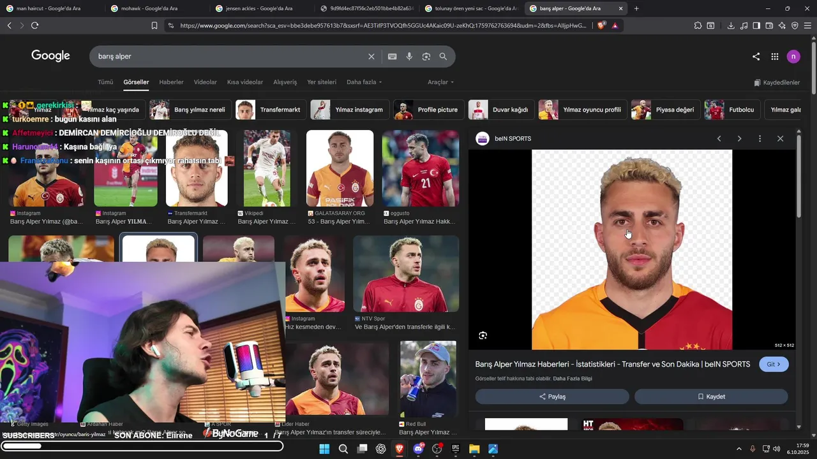Click the Paylaş share button
The image size is (817, 459).
tap(552, 397)
